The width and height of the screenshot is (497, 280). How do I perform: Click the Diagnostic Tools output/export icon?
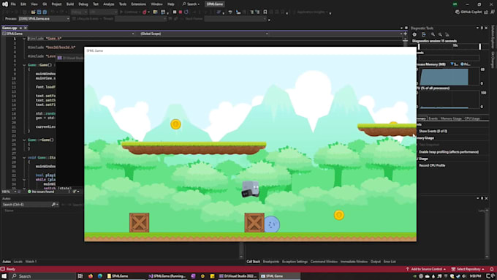(424, 34)
